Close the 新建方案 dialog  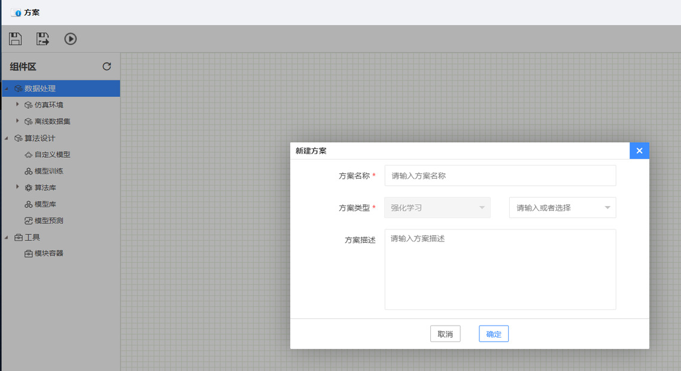(639, 151)
